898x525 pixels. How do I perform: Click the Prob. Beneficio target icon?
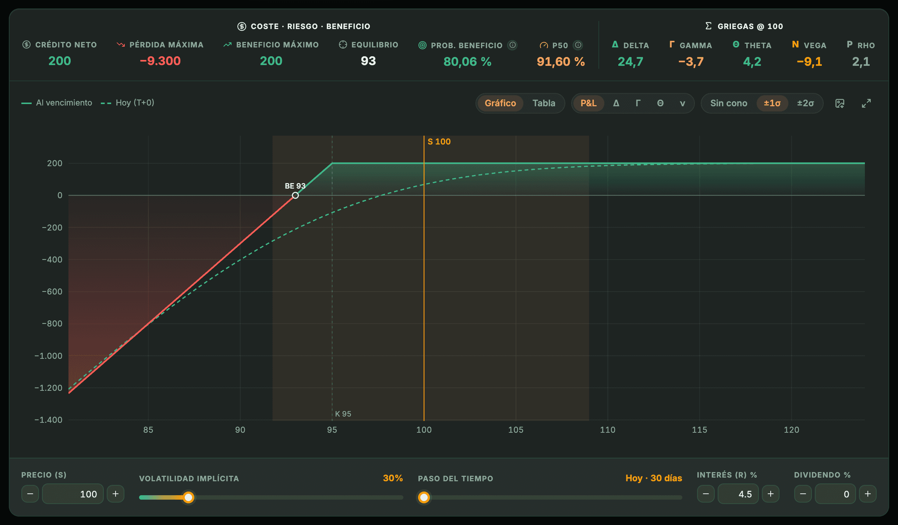click(423, 45)
